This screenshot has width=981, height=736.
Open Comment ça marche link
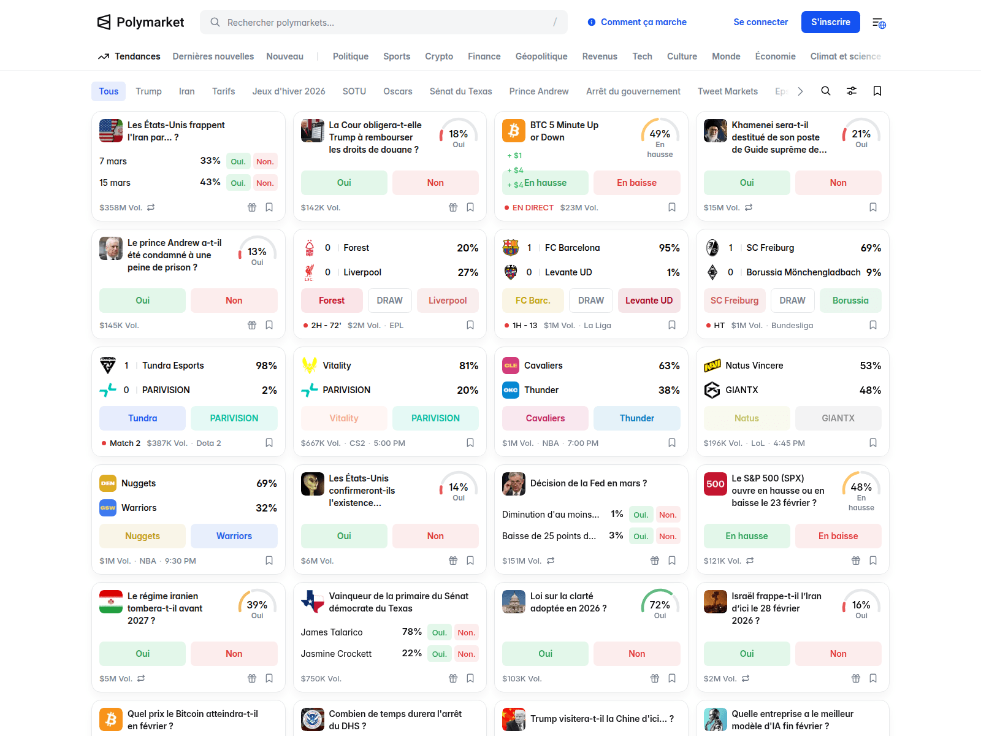pos(644,22)
